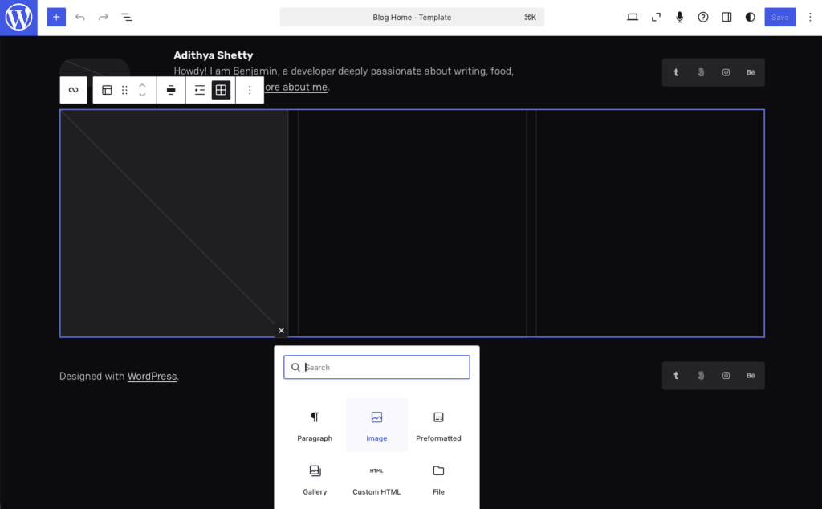Move the block down
822x509 pixels.
(x=142, y=96)
